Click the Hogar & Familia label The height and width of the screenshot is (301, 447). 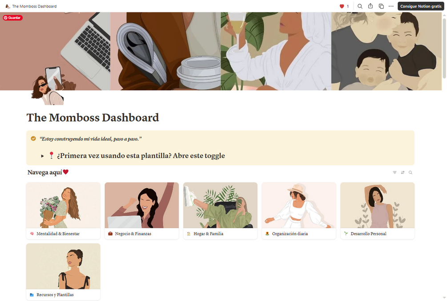pos(209,234)
